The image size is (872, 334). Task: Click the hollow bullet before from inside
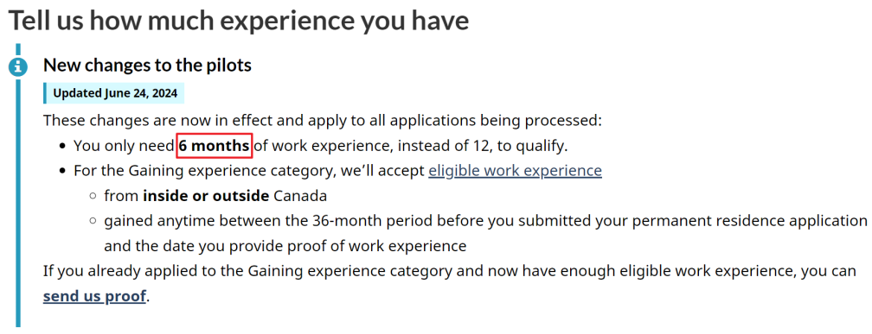[93, 197]
